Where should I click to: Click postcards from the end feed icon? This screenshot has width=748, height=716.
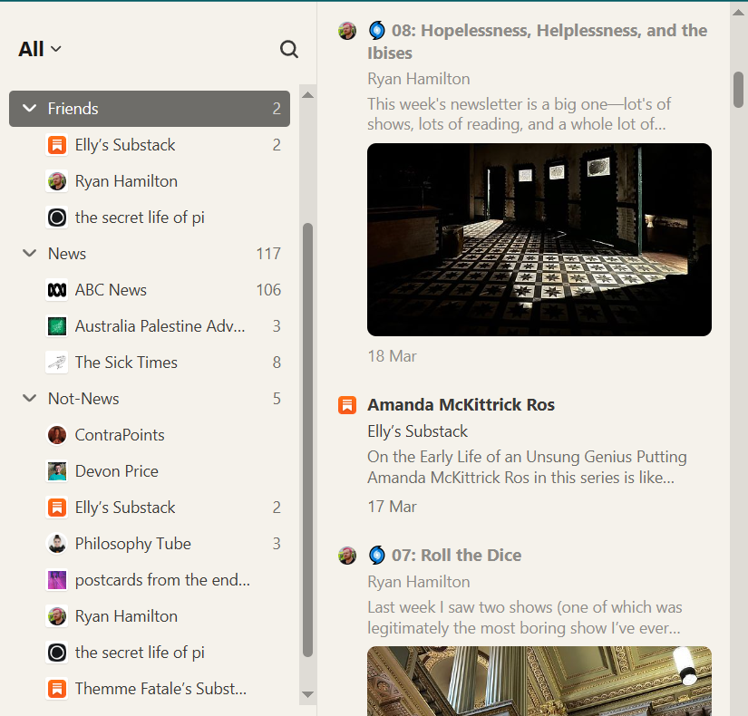click(57, 580)
